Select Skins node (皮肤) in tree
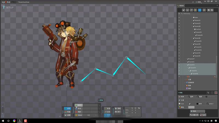 189,86
